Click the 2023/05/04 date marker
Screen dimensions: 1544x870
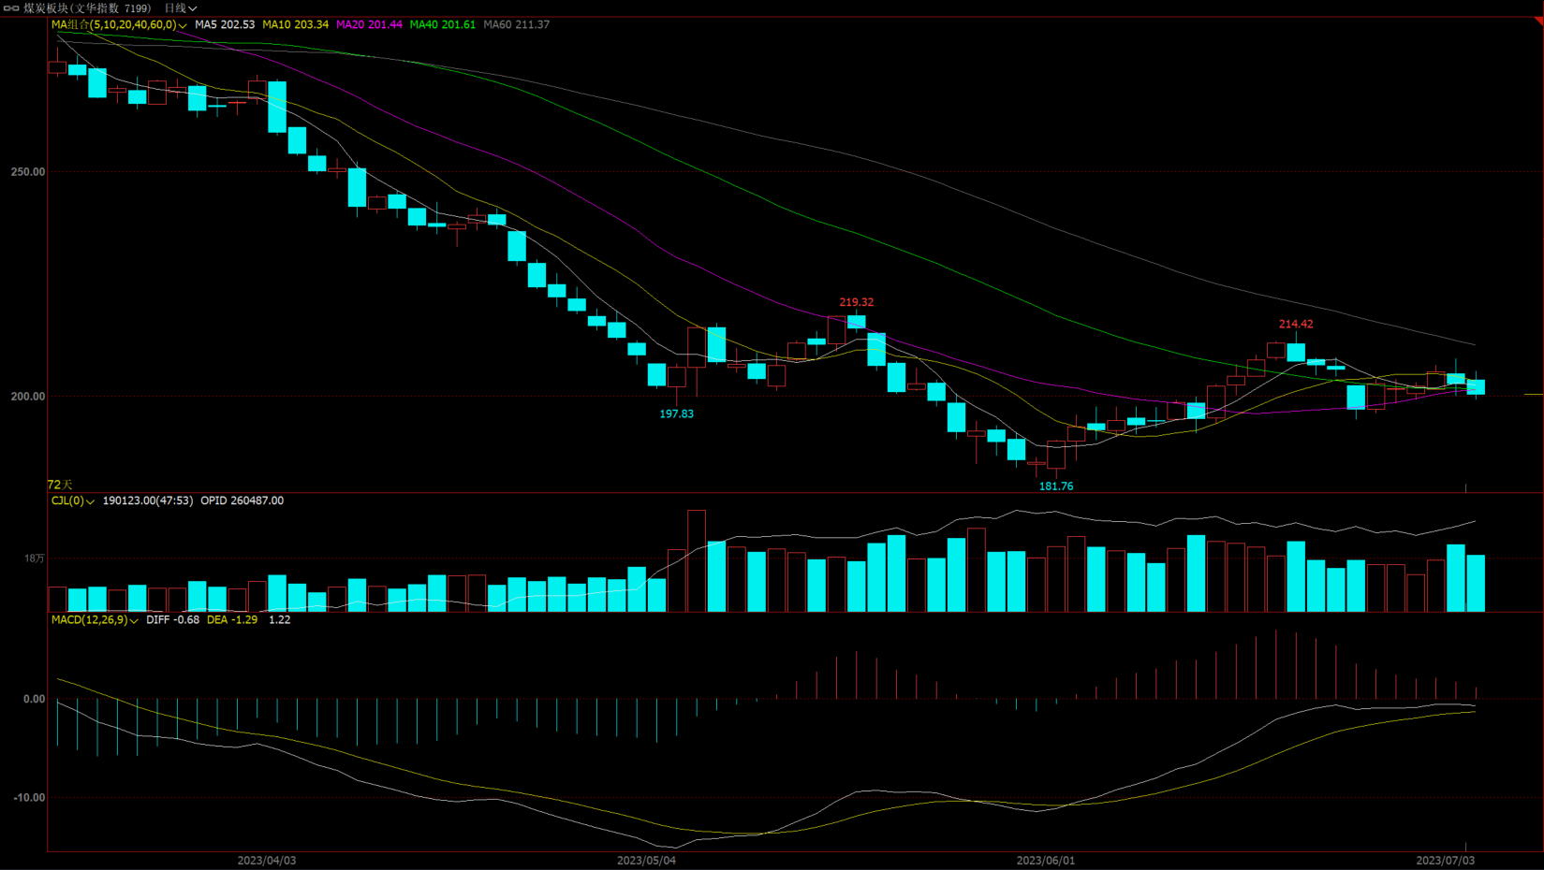(x=646, y=861)
